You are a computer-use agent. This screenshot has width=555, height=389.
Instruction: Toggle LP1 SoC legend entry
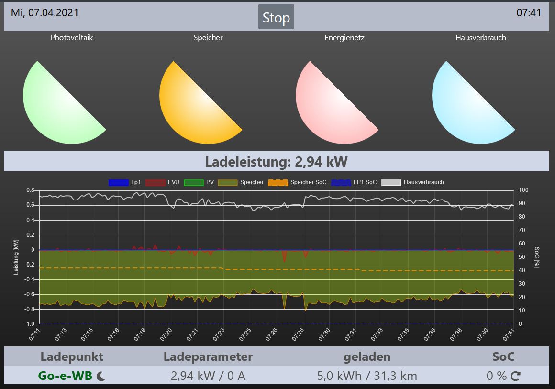(x=354, y=182)
